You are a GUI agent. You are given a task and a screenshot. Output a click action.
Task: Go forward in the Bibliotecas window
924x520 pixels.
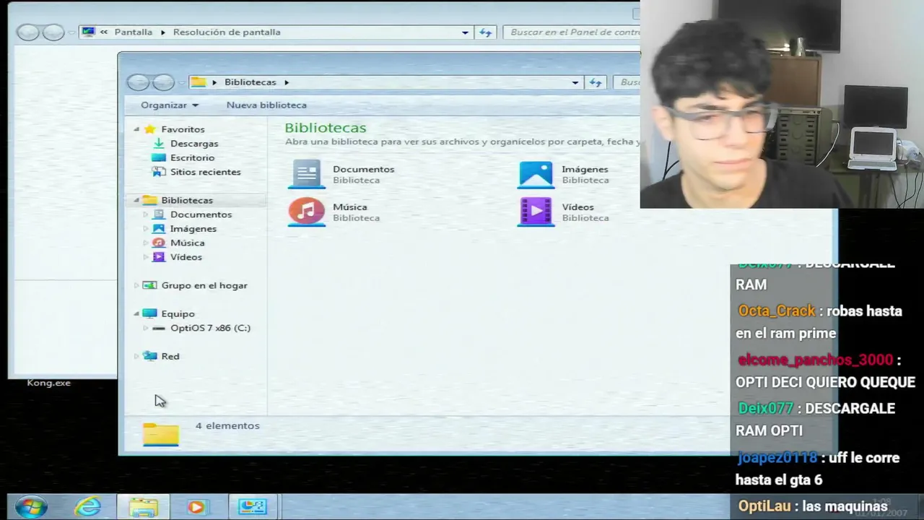[164, 82]
